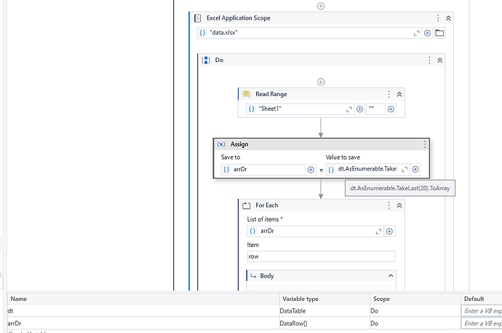Collapse the Excel Application Scope activity
Screen dimensions: 502x333
coord(448,18)
